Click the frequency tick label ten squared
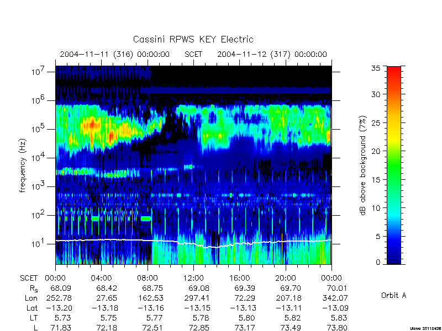442x331 pixels. click(38, 215)
